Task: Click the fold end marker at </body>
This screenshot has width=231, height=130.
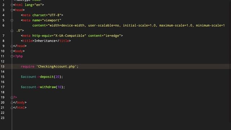Action: point(12,103)
